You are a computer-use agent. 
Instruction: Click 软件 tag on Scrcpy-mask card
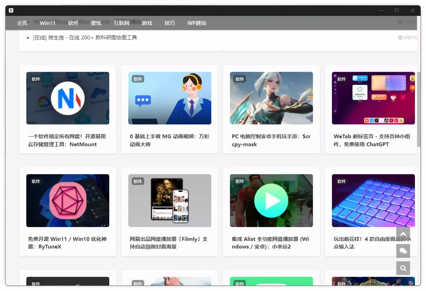[x=240, y=79]
